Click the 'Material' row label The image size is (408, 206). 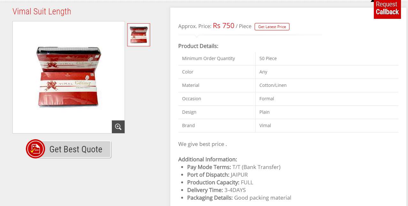click(x=191, y=85)
